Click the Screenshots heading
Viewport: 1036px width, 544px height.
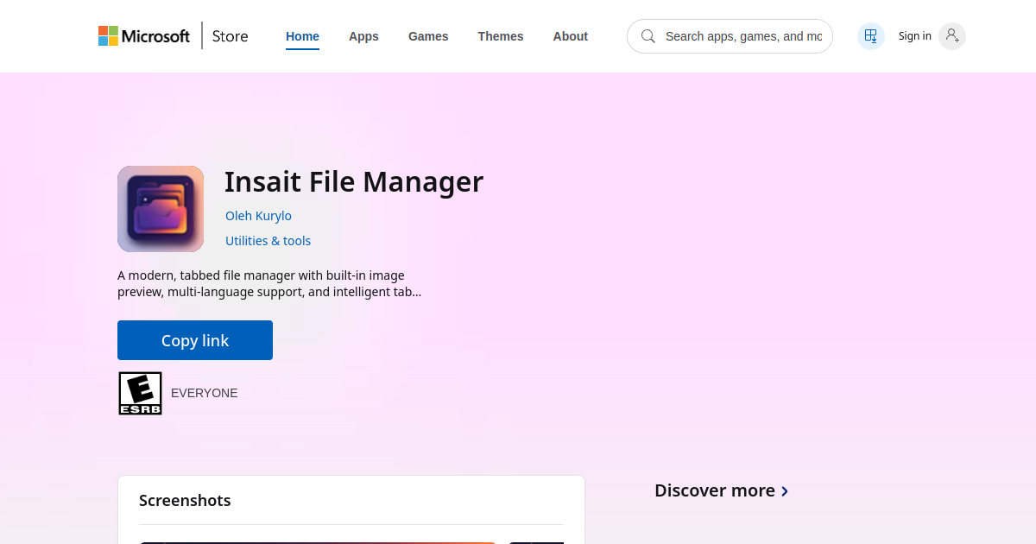click(x=185, y=501)
